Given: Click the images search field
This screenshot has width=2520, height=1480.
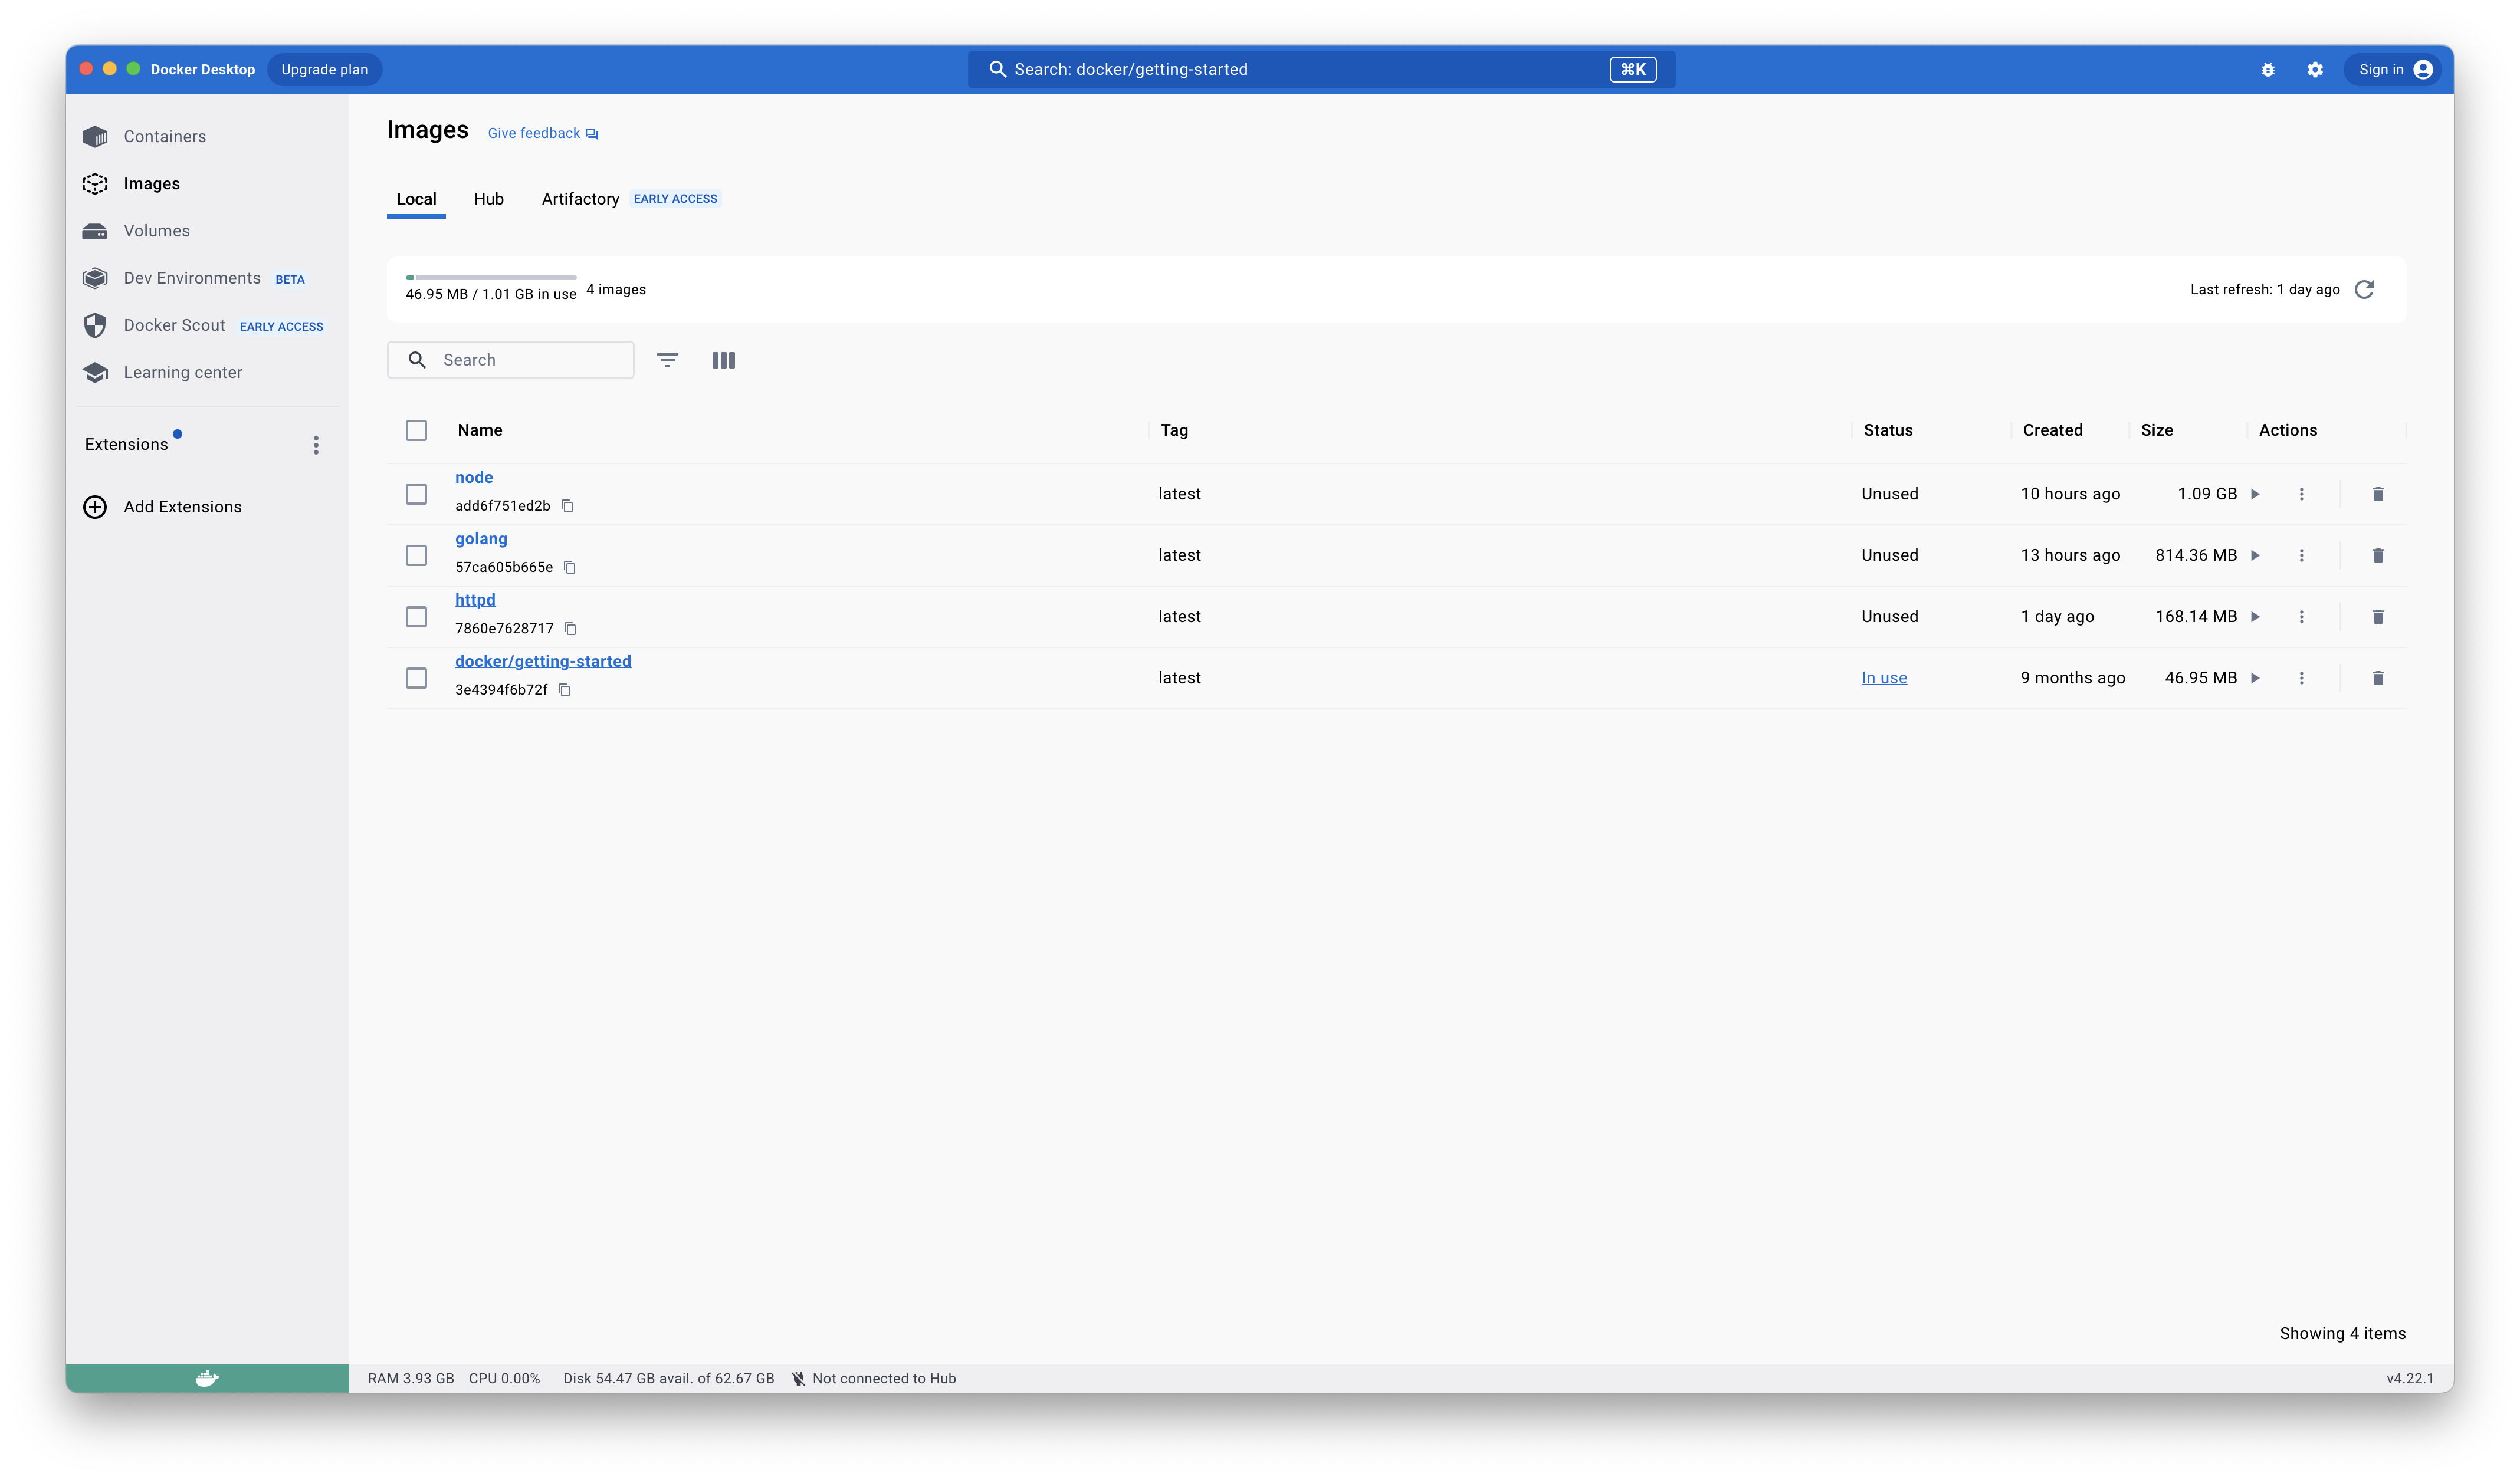Looking at the screenshot, I should (511, 361).
